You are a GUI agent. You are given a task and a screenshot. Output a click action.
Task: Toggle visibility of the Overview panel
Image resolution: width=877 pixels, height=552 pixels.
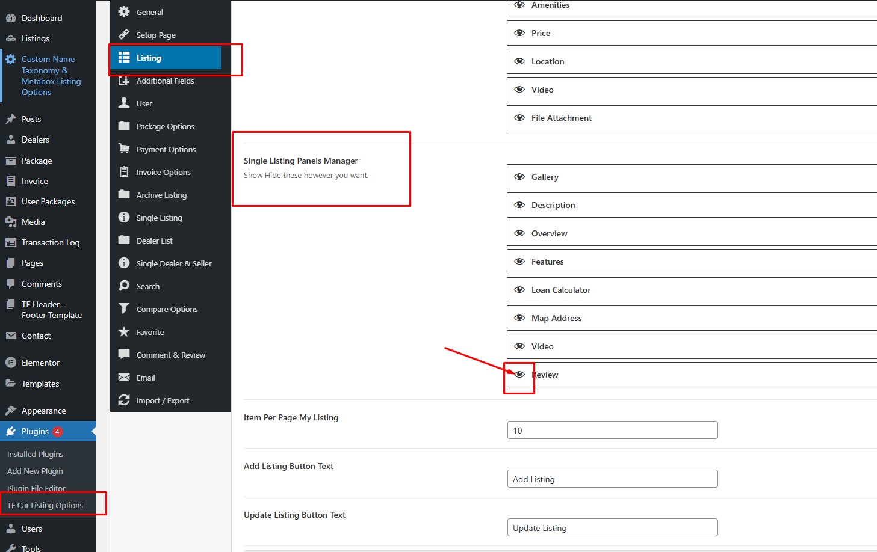[519, 233]
